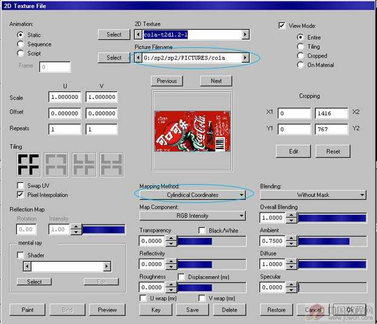Enable V wrap (mr) checkbox
The height and width of the screenshot is (324, 377).
pos(202,299)
